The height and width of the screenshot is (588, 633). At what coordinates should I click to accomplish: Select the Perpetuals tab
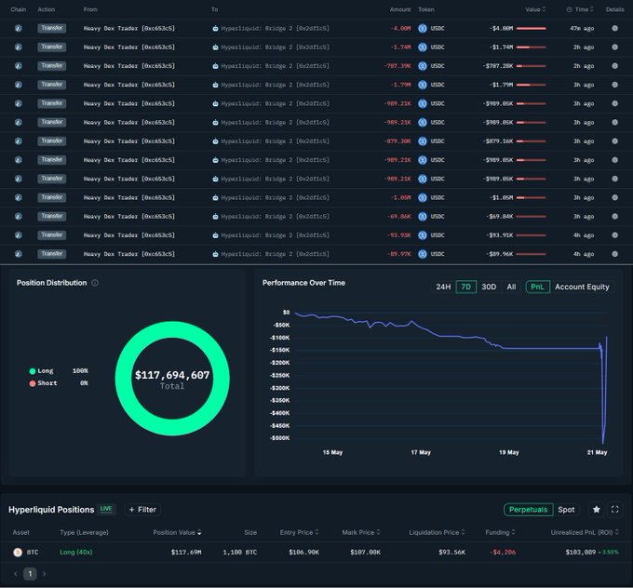528,510
